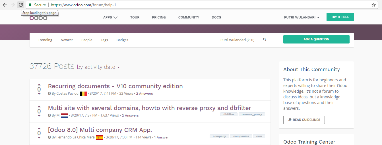The height and width of the screenshot is (145, 382).
Task: Click the browser forward arrow
Action: tap(13, 5)
